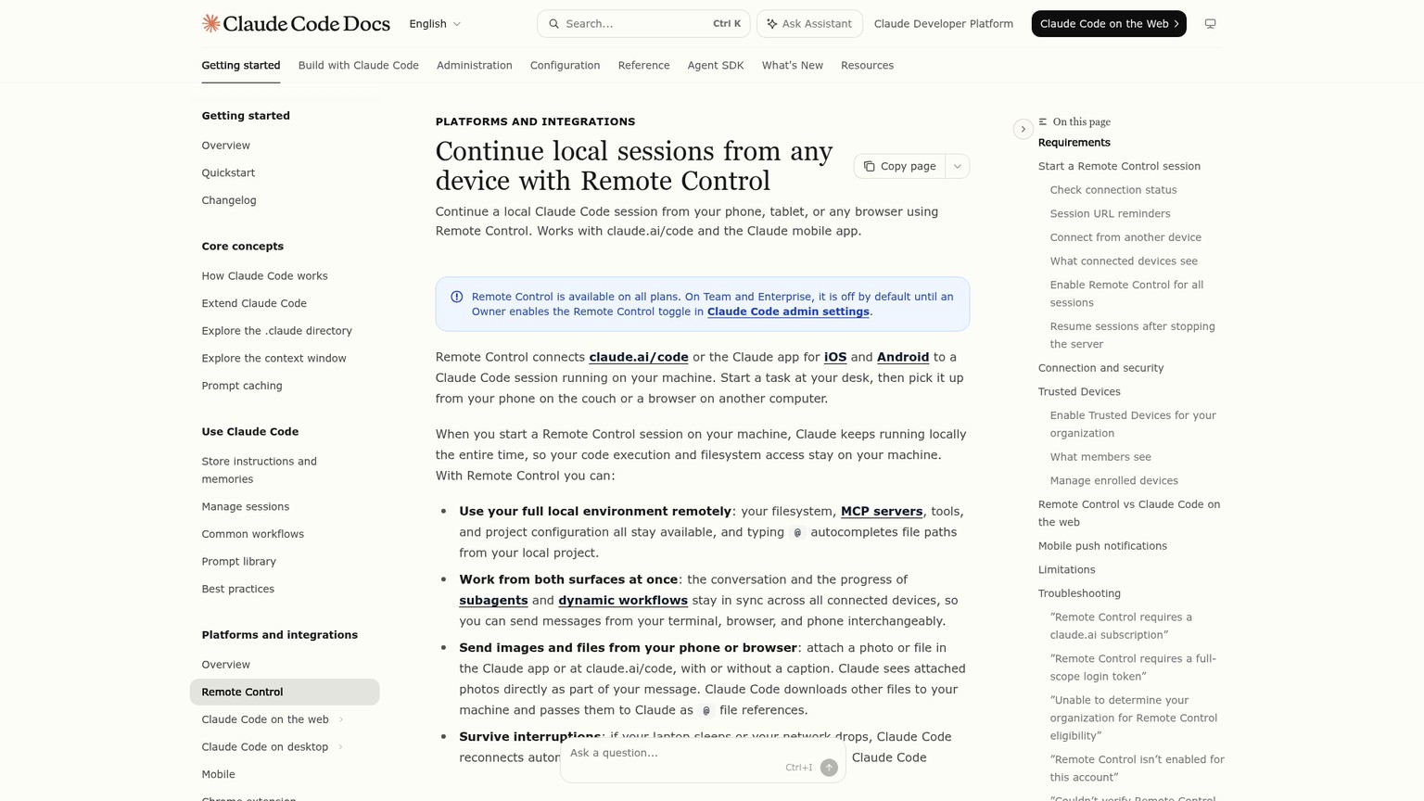
Task: Open Prompt library in the sidebar
Action: 239,562
